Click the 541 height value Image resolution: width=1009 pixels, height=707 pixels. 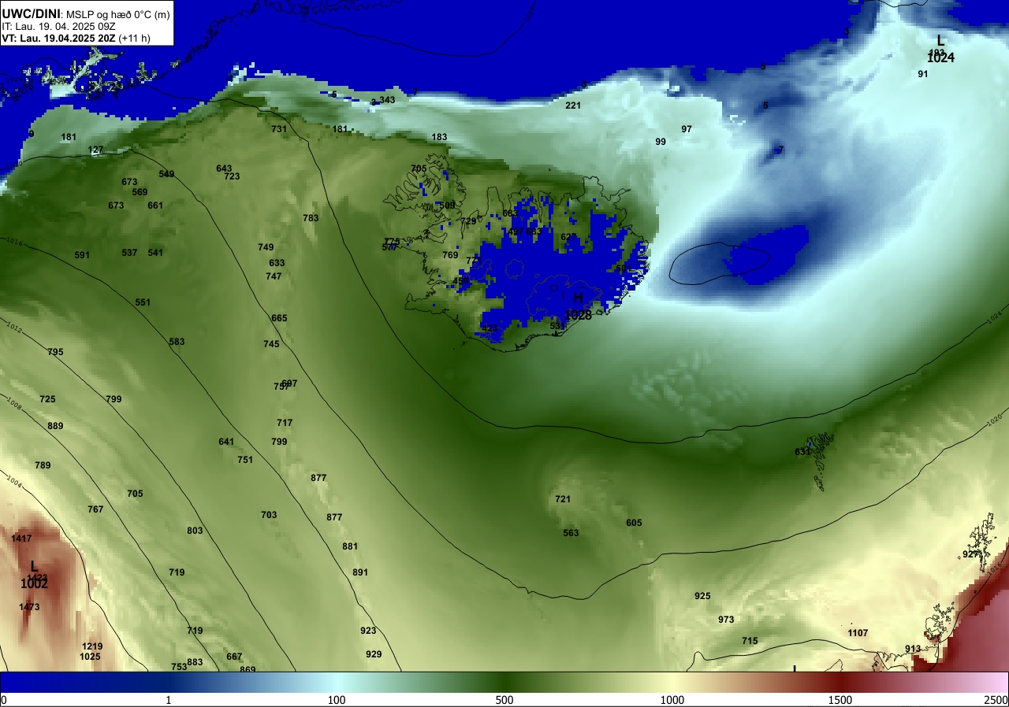pyautogui.click(x=155, y=253)
